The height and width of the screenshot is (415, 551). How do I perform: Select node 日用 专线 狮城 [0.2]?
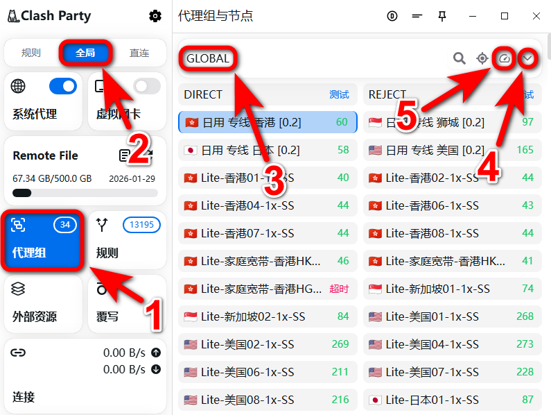click(x=453, y=122)
